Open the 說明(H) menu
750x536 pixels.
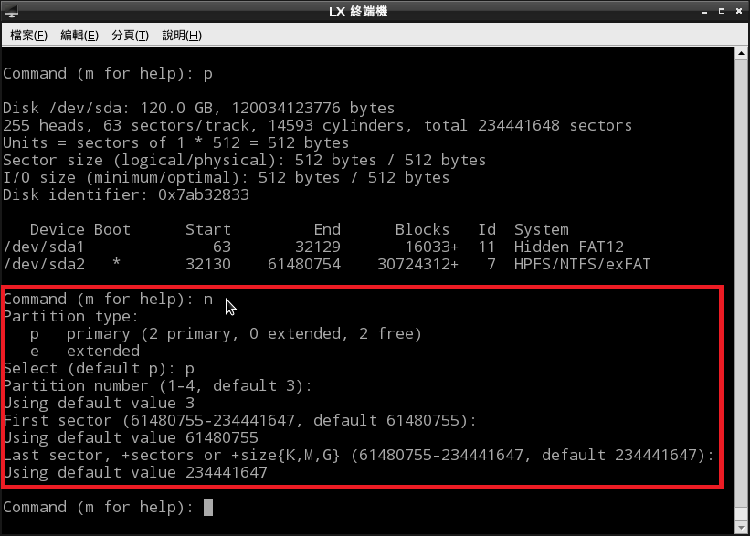[x=181, y=36]
